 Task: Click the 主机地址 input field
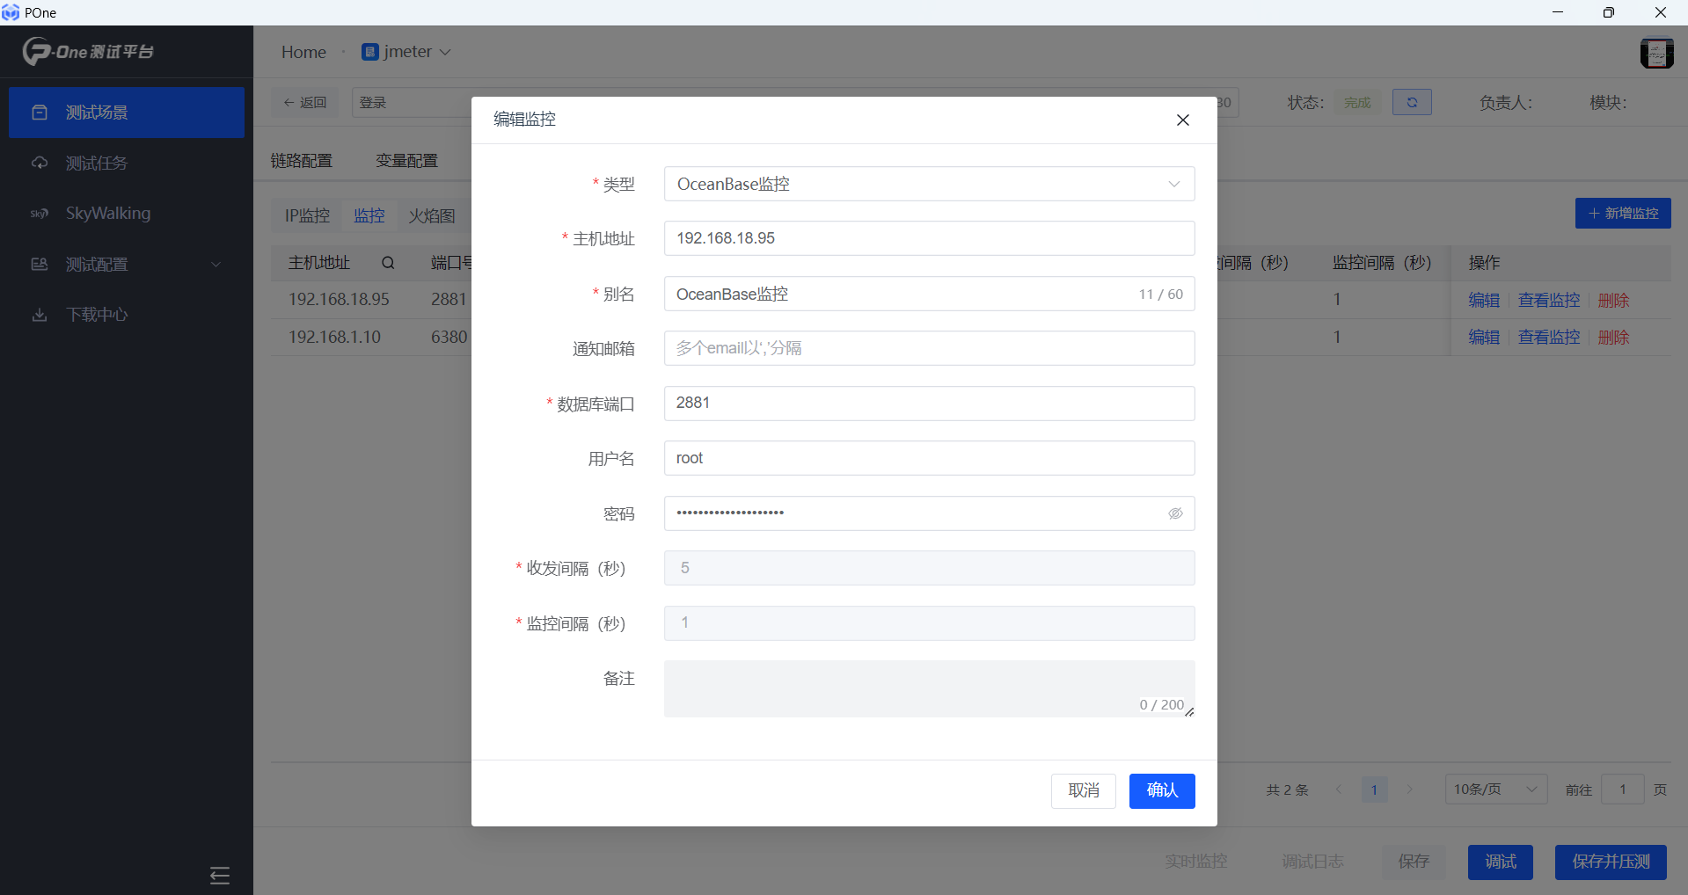point(928,238)
